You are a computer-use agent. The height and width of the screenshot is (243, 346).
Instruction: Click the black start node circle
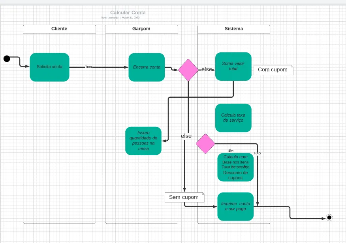pyautogui.click(x=7, y=59)
